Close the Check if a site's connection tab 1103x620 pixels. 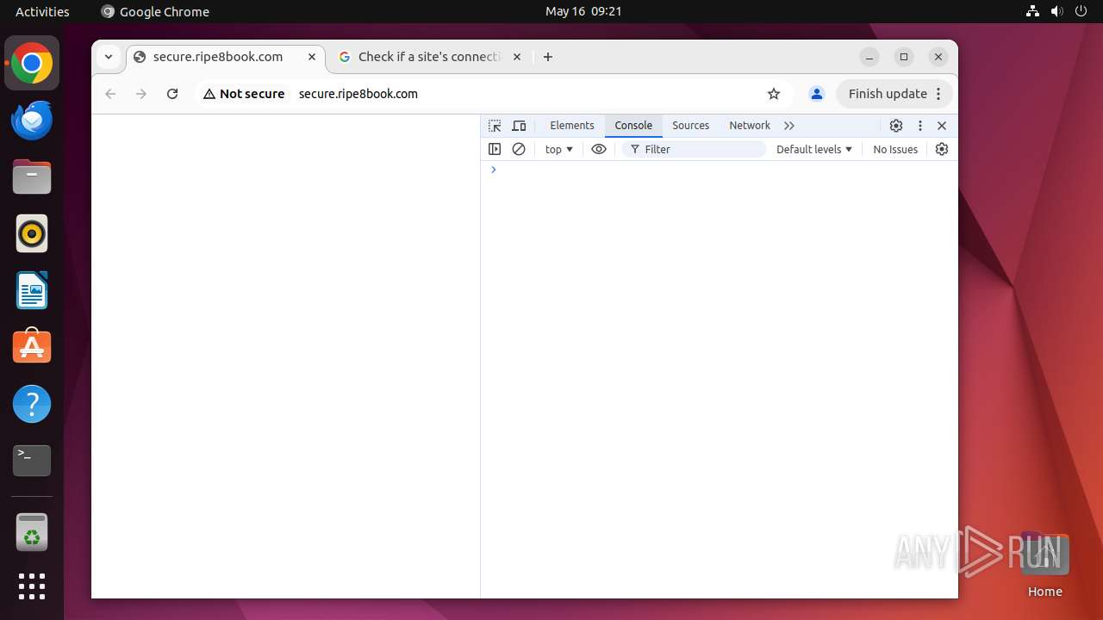click(517, 57)
